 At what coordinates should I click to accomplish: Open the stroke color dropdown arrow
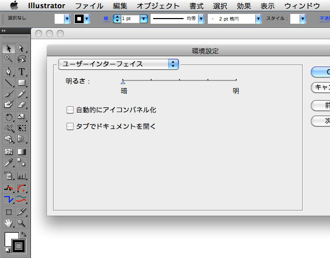point(87,19)
